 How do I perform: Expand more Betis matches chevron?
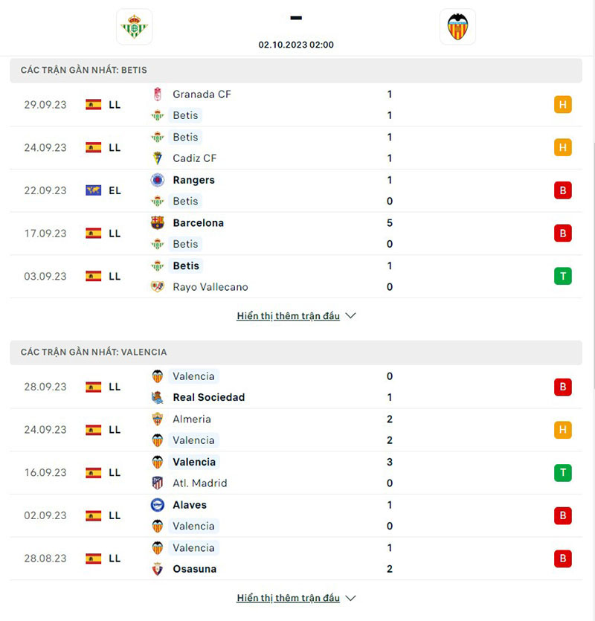351,316
